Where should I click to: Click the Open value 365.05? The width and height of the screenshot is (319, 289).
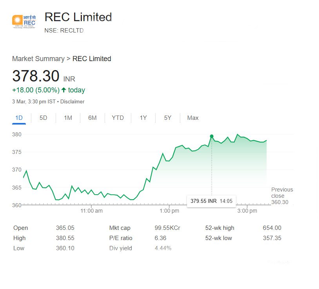[x=65, y=228]
